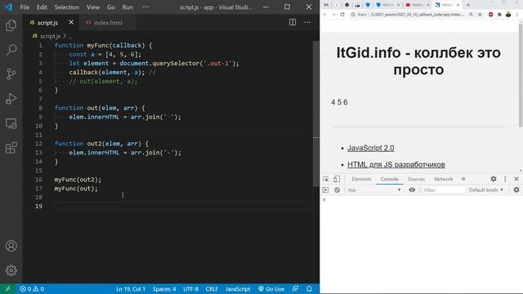
Task: Change indentation via Spaces: 4
Action: point(164,288)
